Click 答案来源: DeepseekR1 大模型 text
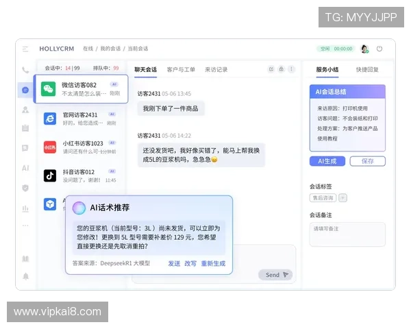Viewport: 411px width, 329px height. point(111,263)
